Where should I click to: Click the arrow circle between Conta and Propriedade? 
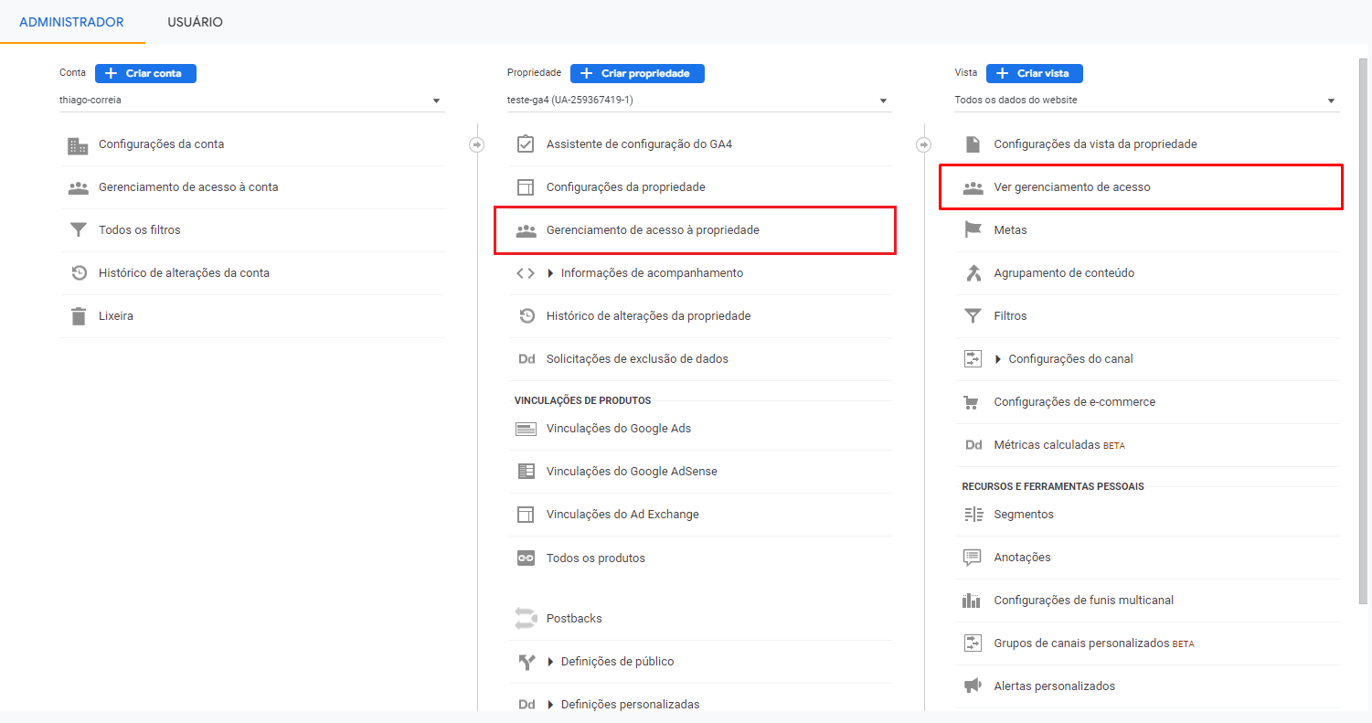click(x=476, y=144)
